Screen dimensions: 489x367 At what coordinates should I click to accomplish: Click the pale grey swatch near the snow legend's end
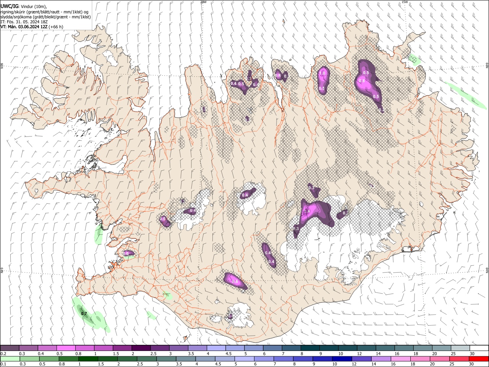point(460,348)
